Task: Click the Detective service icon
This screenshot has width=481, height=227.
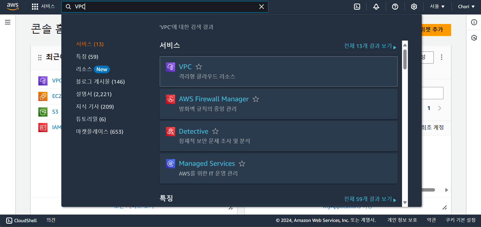Action: pyautogui.click(x=170, y=132)
